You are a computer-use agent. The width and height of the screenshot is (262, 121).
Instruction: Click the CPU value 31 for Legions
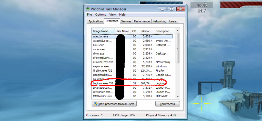pos(135,83)
